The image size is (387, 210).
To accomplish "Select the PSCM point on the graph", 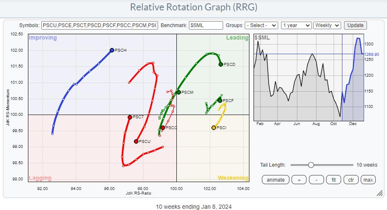I will pyautogui.click(x=178, y=92).
